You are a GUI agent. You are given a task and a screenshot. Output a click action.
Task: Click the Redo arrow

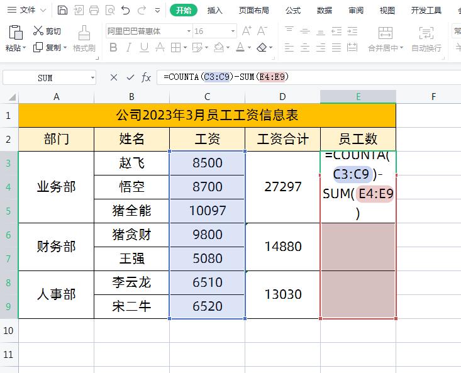142,10
